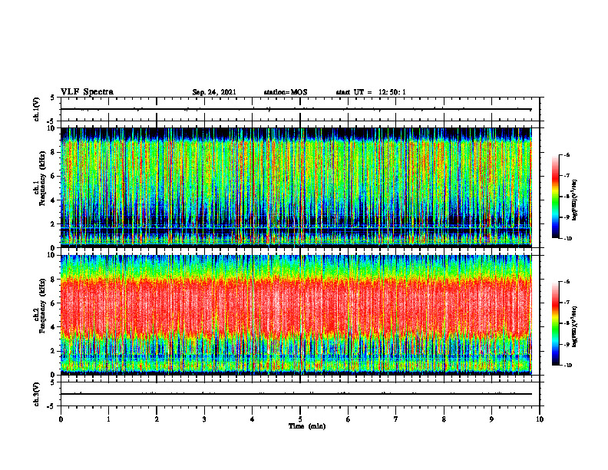Click time axis tick label "1"
This screenshot has width=608, height=470.
click(108, 419)
